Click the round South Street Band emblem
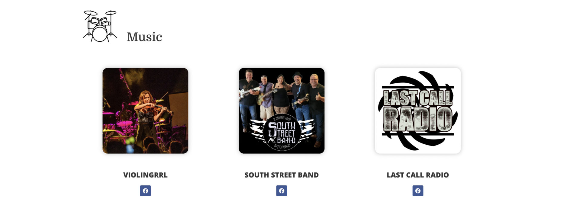Viewport: 580px width, 202px height. click(x=282, y=132)
